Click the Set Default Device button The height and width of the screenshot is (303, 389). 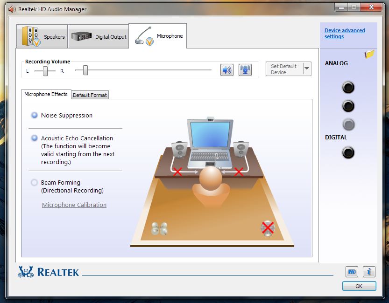284,69
